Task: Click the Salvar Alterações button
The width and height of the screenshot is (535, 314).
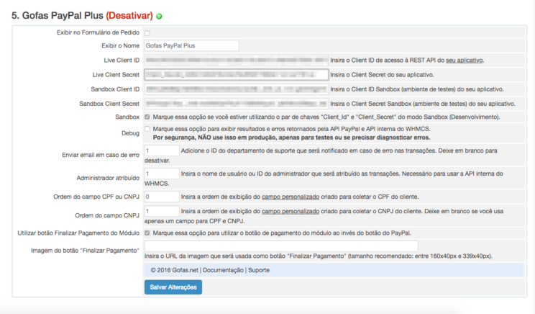Action: coord(173,287)
